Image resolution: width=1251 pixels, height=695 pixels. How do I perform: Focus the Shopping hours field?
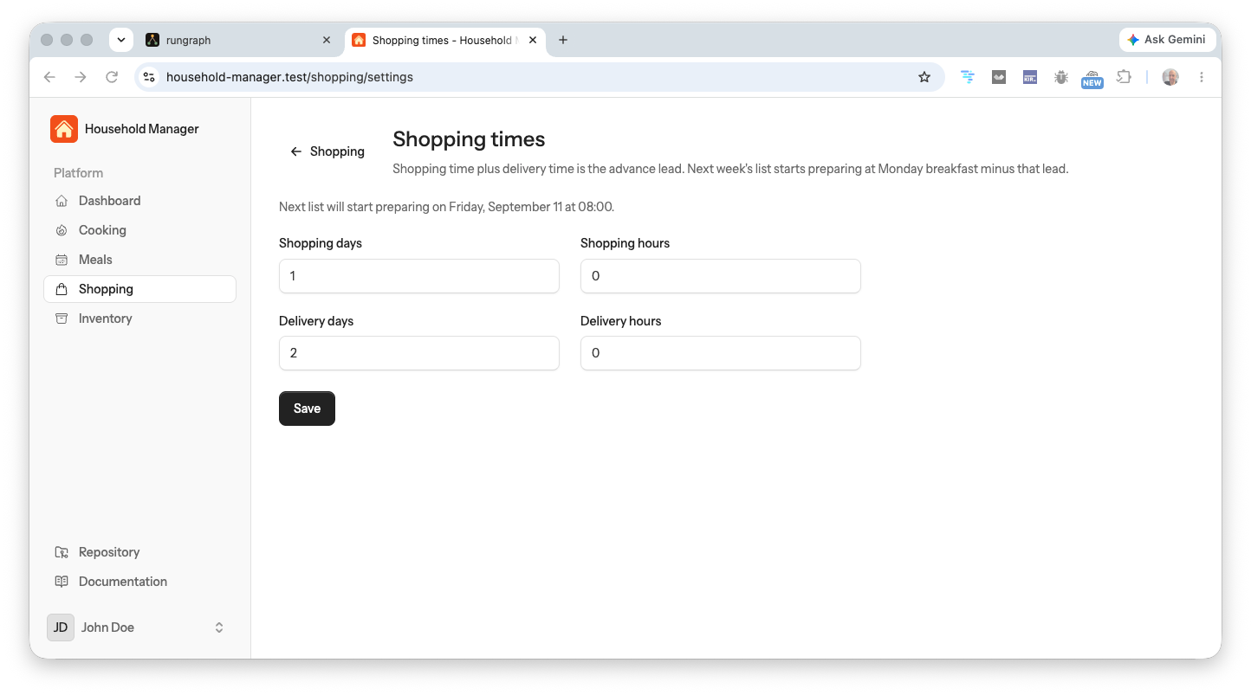coord(721,276)
